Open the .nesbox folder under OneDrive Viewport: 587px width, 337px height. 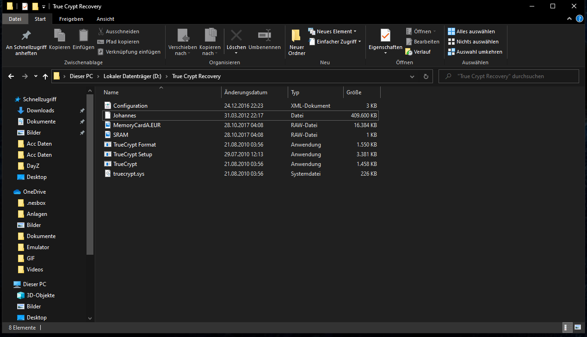[x=36, y=203]
